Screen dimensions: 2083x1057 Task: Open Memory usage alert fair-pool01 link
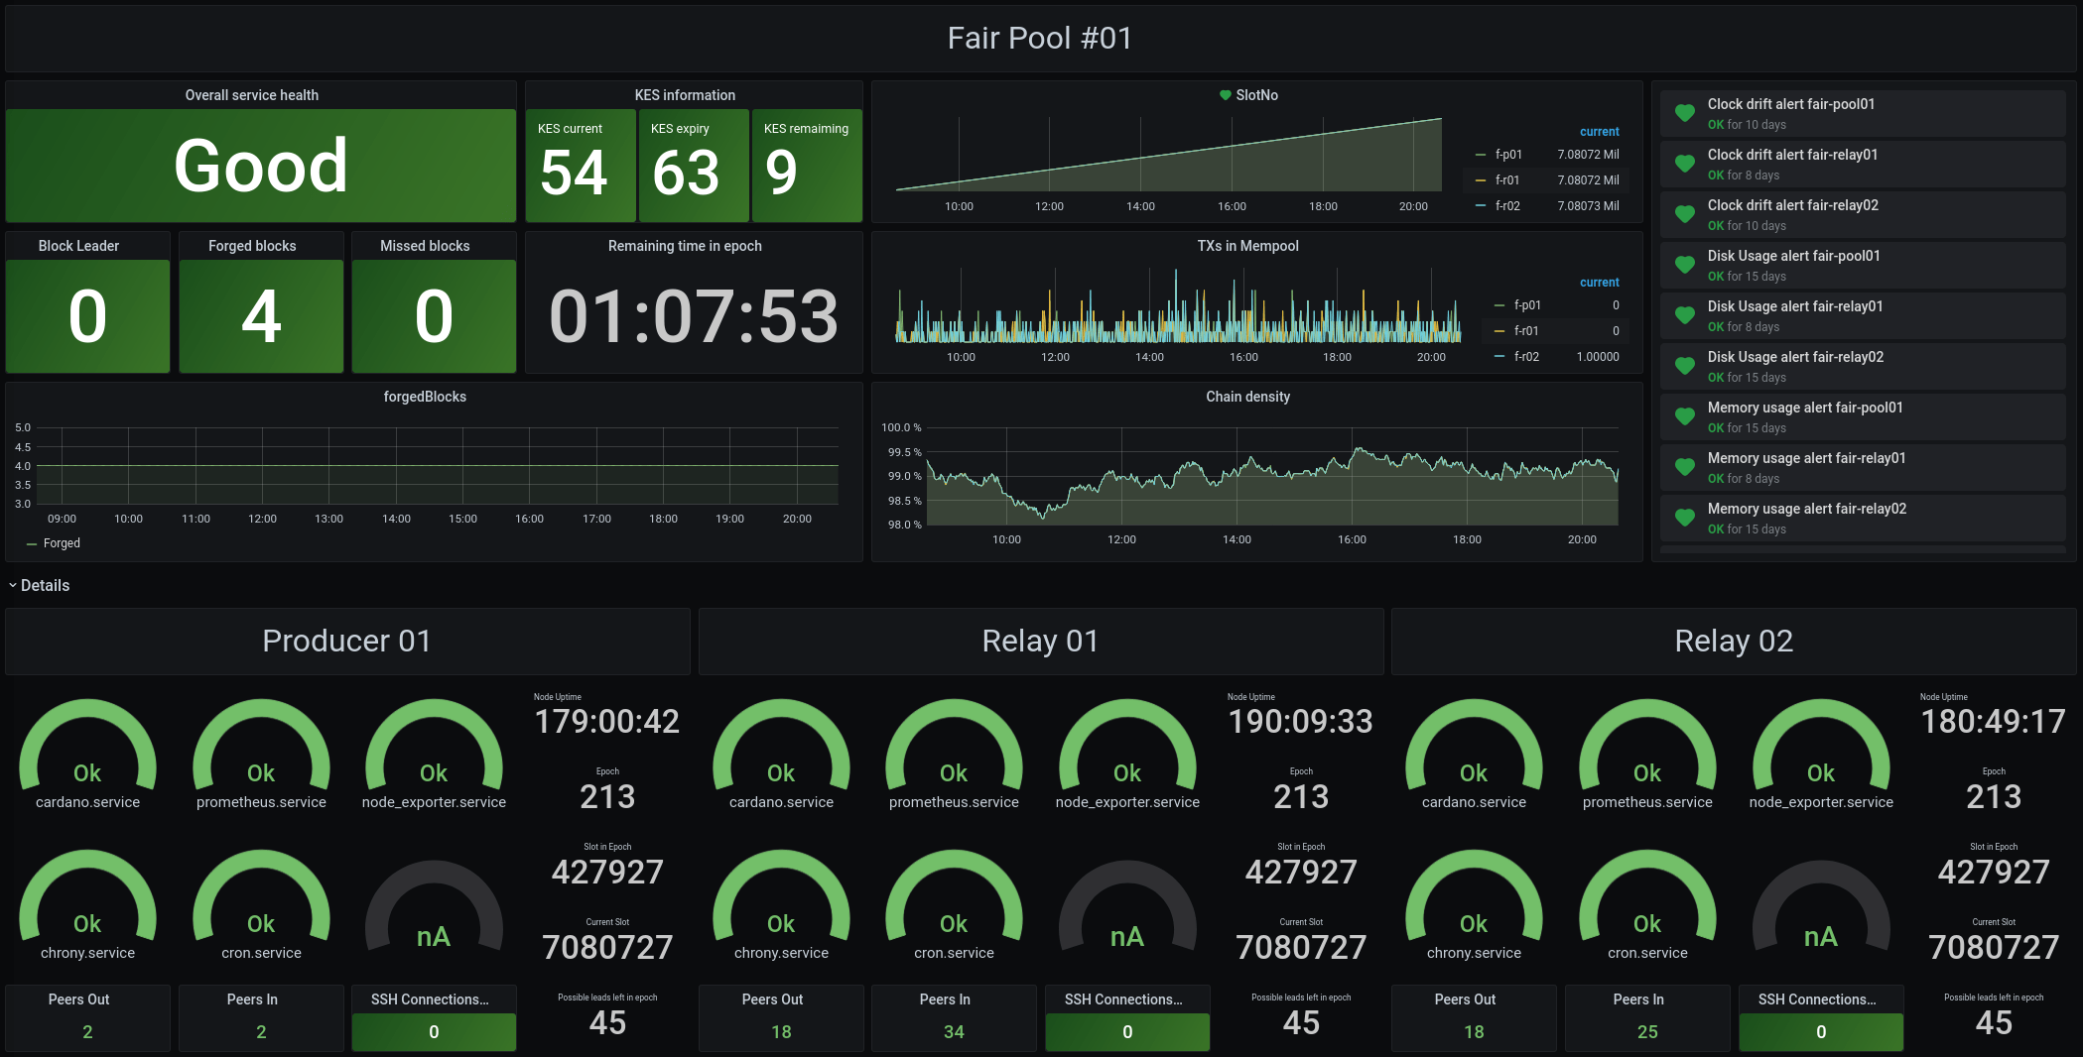(x=1804, y=408)
